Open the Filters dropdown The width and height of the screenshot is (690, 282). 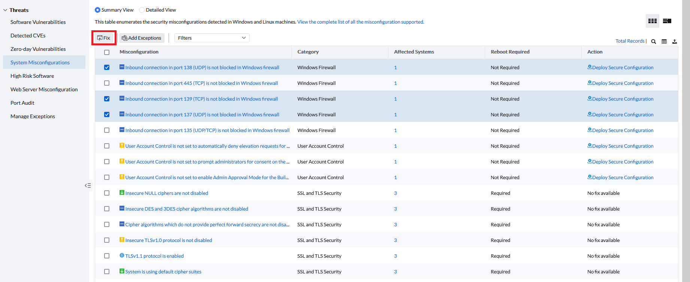pyautogui.click(x=212, y=38)
